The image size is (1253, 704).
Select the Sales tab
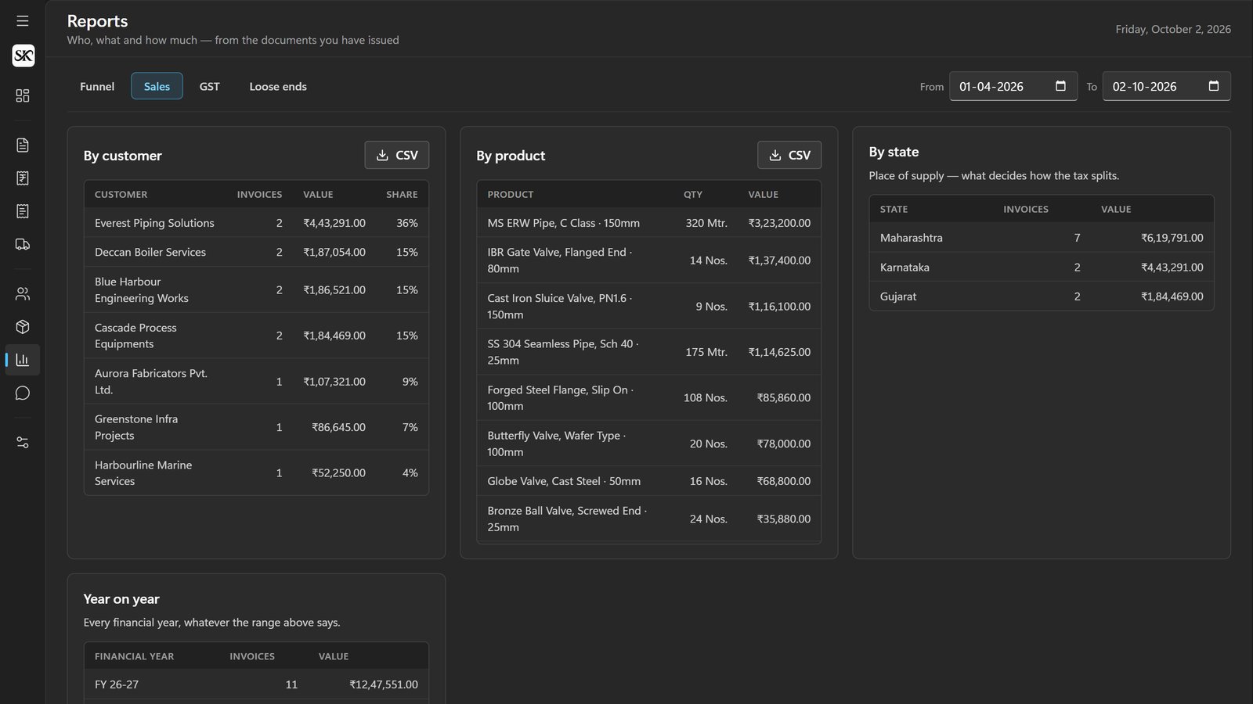(x=157, y=86)
